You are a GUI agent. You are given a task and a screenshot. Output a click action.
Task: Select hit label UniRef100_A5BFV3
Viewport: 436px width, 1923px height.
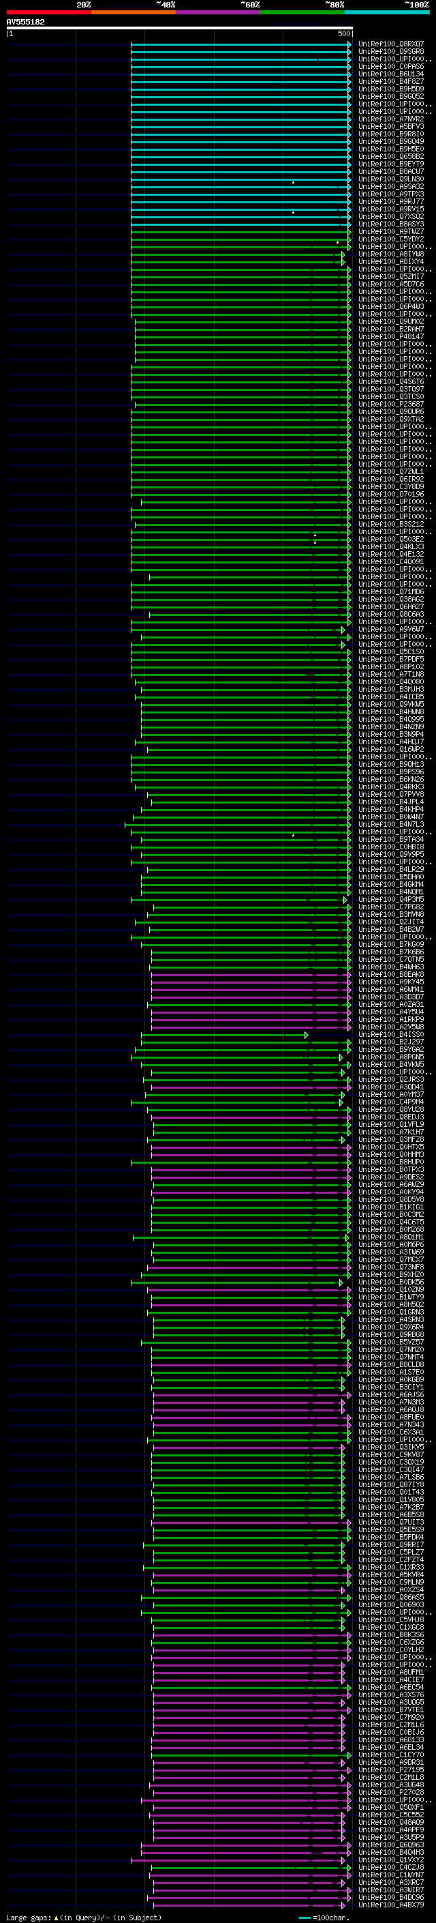[x=390, y=127]
